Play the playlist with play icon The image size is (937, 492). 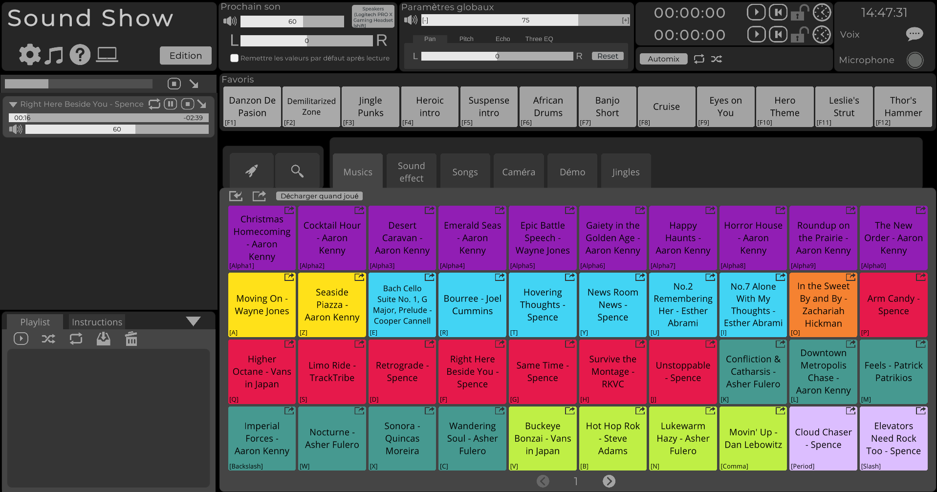click(21, 339)
